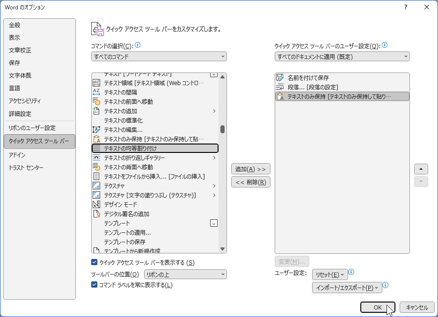The width and height of the screenshot is (438, 317).
Task: Click the 追加 button
Action: pos(250,169)
